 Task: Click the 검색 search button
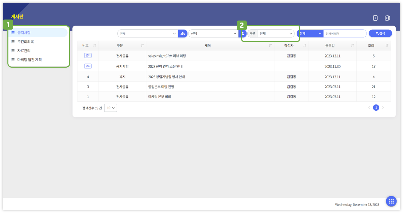(380, 33)
